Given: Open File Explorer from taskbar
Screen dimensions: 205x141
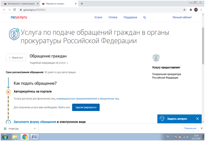Looking at the screenshot, I should pos(15,137).
